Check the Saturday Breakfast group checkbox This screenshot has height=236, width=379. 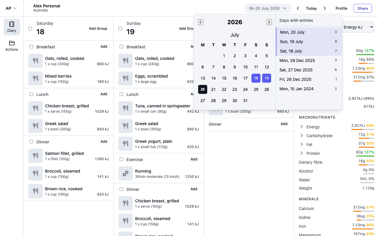coord(31,47)
